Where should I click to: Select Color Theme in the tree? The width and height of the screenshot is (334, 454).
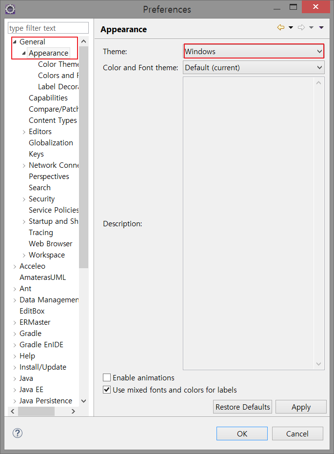tap(58, 64)
